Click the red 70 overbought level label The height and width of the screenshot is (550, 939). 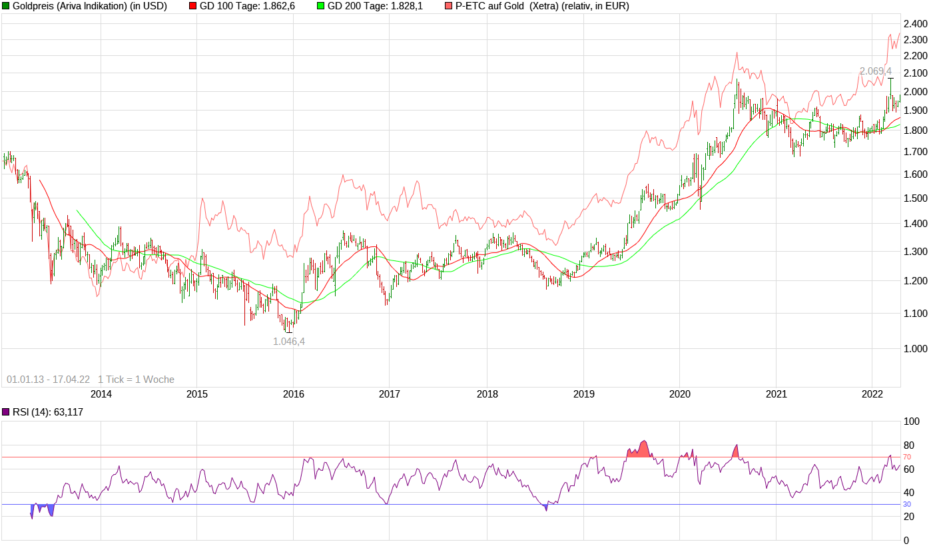point(906,457)
